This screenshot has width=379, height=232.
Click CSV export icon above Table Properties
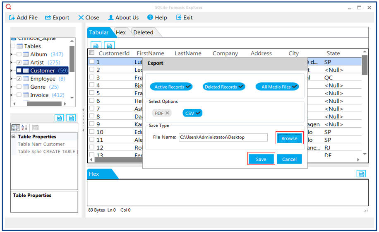coord(59,118)
